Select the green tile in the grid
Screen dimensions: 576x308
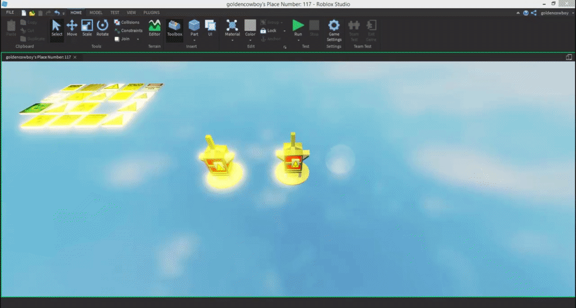click(35, 108)
